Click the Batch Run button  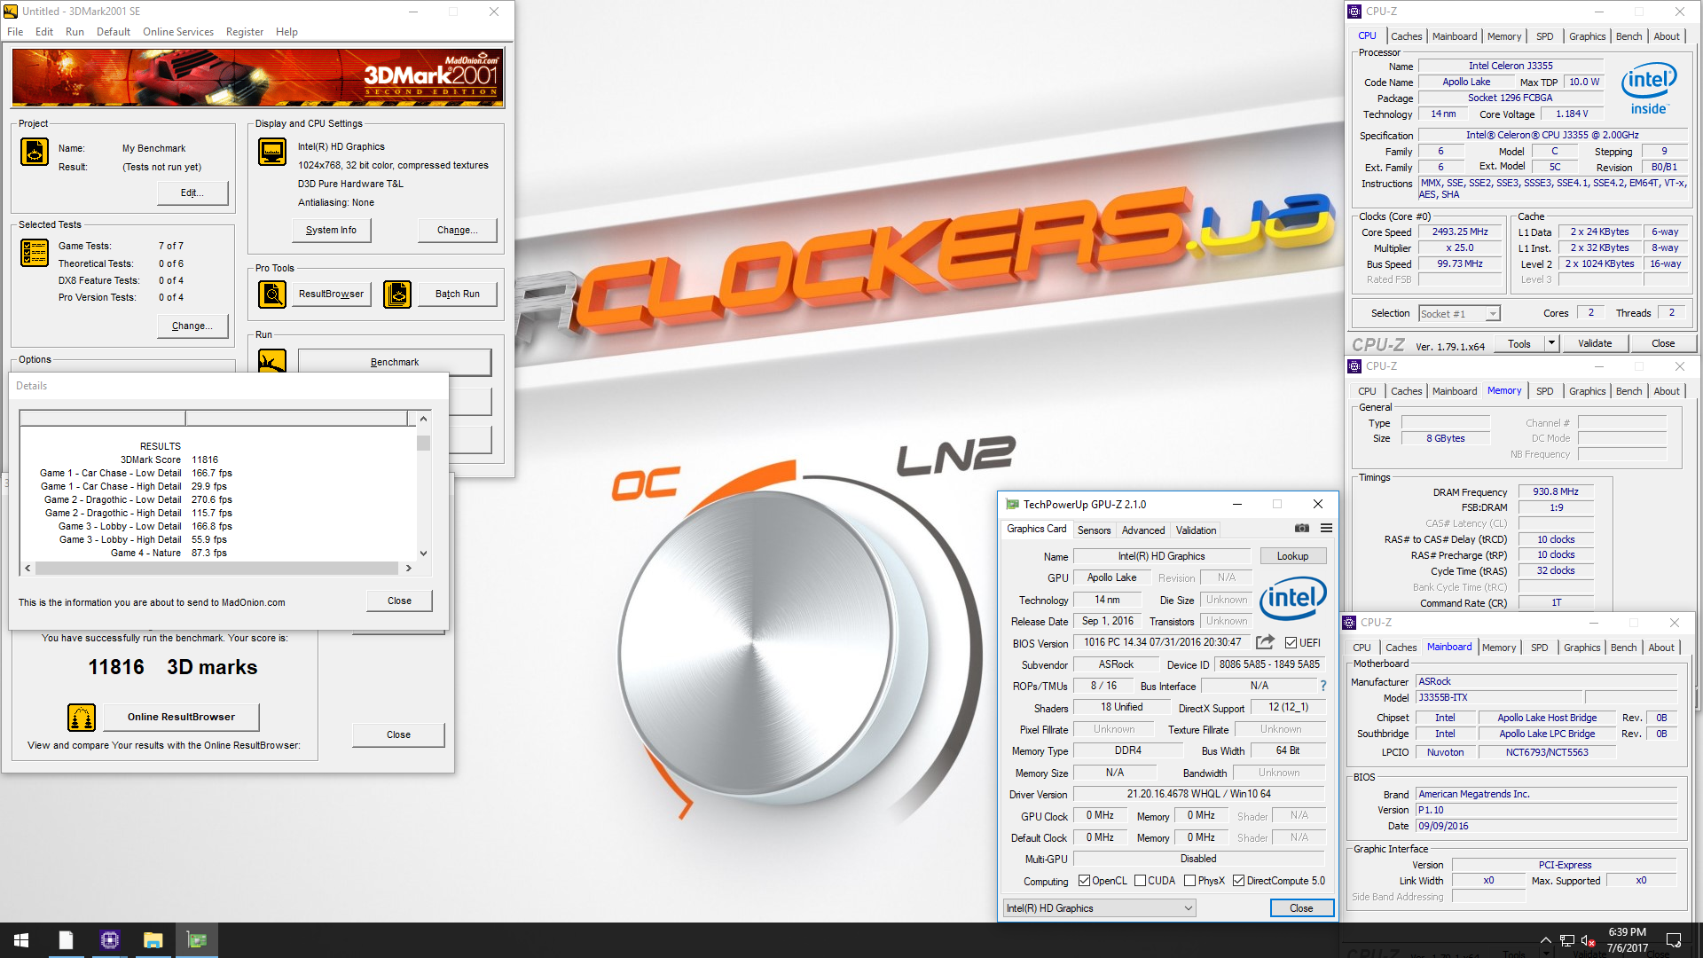[x=457, y=294]
